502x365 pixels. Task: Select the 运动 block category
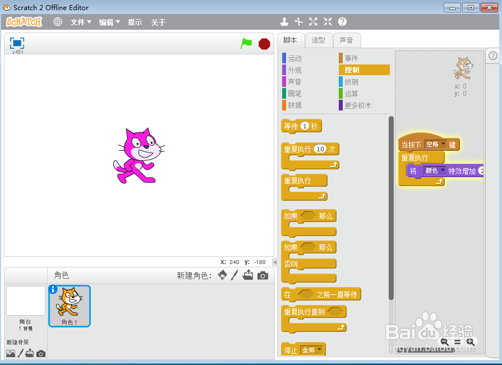coord(292,58)
